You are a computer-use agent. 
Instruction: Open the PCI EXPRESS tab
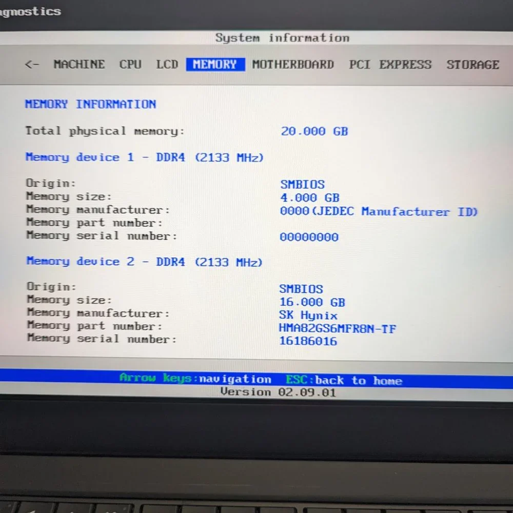[x=390, y=65]
